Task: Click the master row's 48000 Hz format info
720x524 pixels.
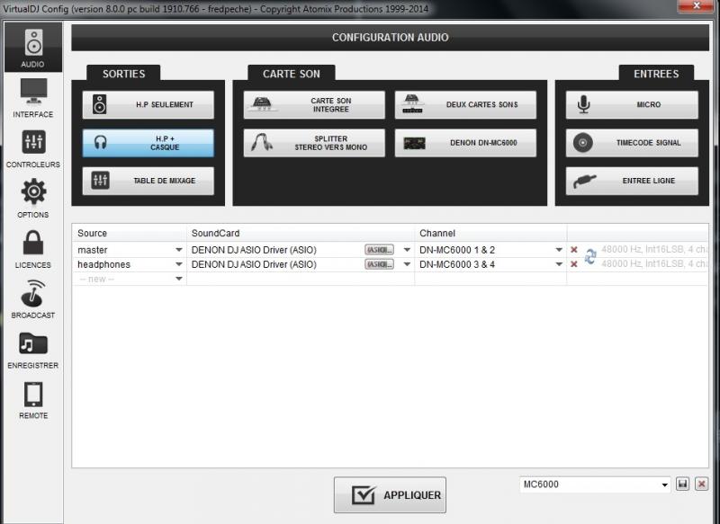Action: tap(654, 249)
